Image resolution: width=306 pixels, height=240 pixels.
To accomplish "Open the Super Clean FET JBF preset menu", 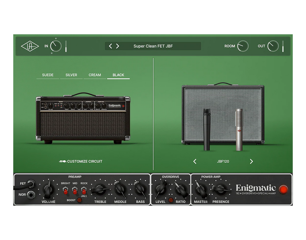I will [153, 46].
